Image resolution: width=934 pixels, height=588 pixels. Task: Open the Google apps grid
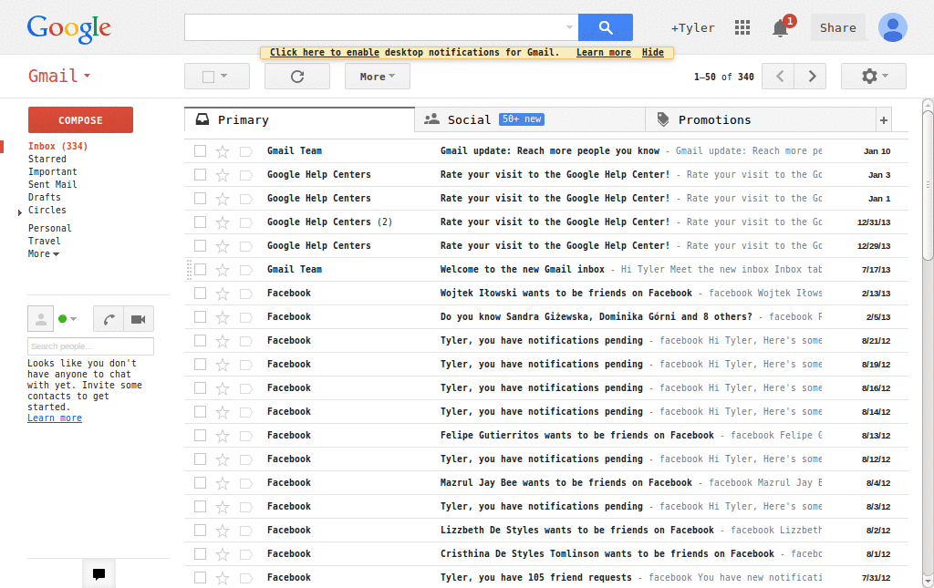pos(742,27)
